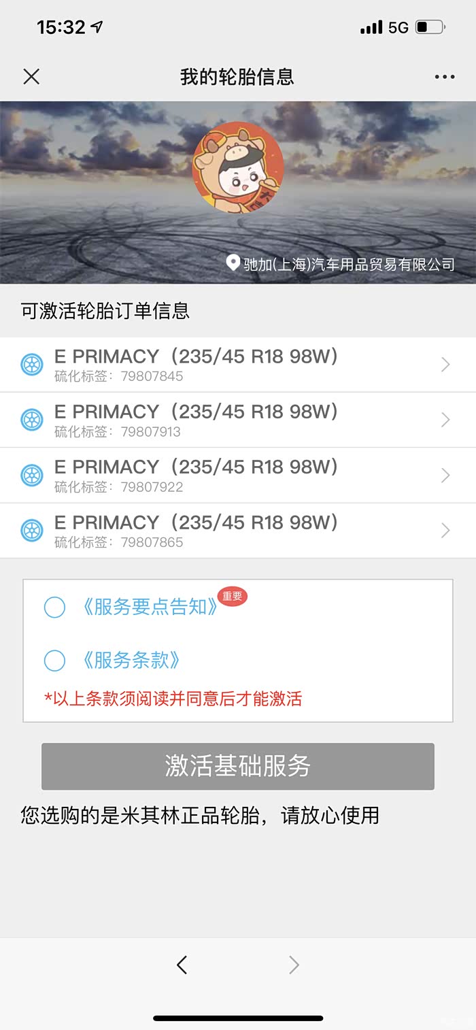Close the tire info page with X
Viewport: 476px width, 1030px height.
pyautogui.click(x=31, y=76)
